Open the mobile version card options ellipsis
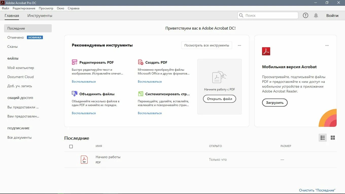The image size is (345, 194). 327,45
